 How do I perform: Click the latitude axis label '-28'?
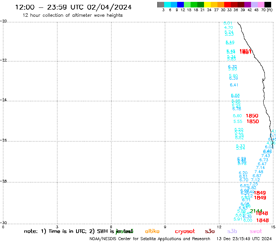pos(3,181)
